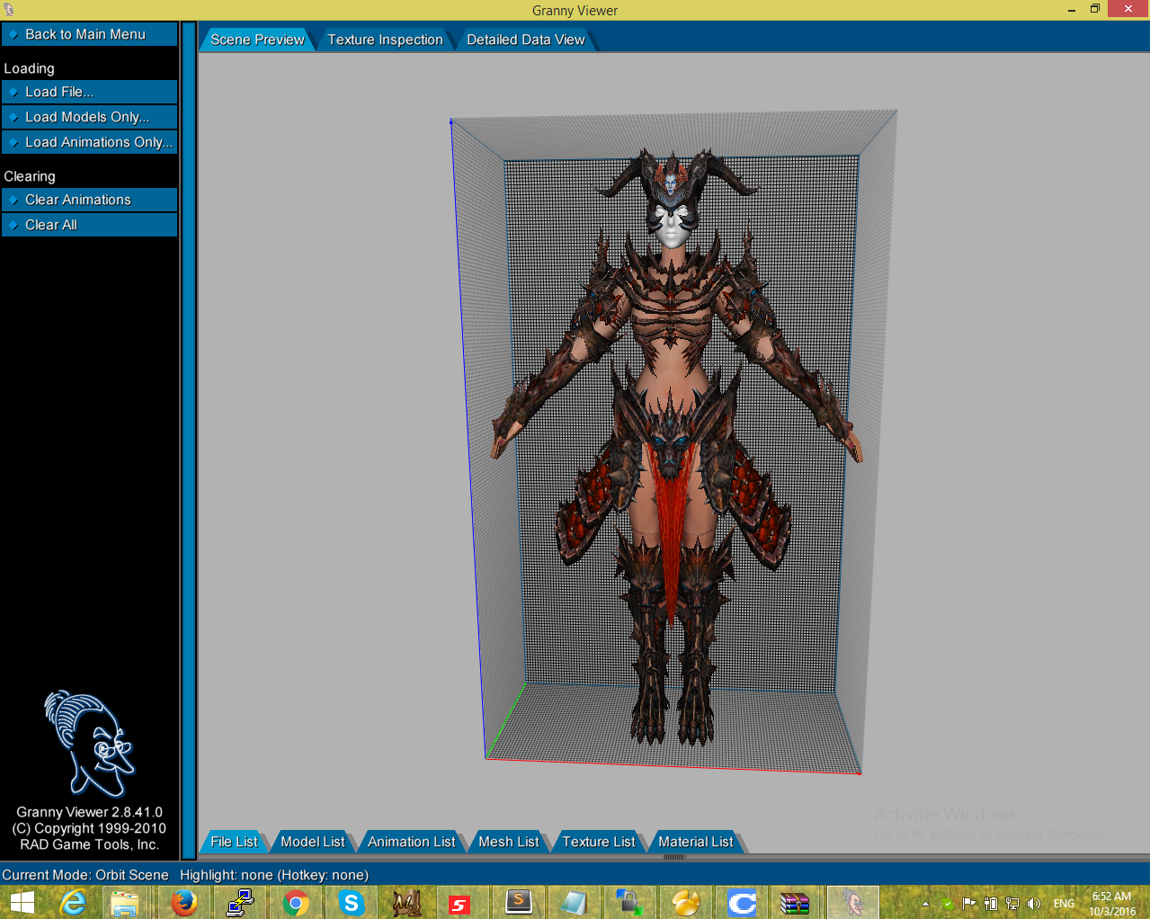The height and width of the screenshot is (919, 1150).
Task: Open the Model List tab
Action: (x=312, y=842)
